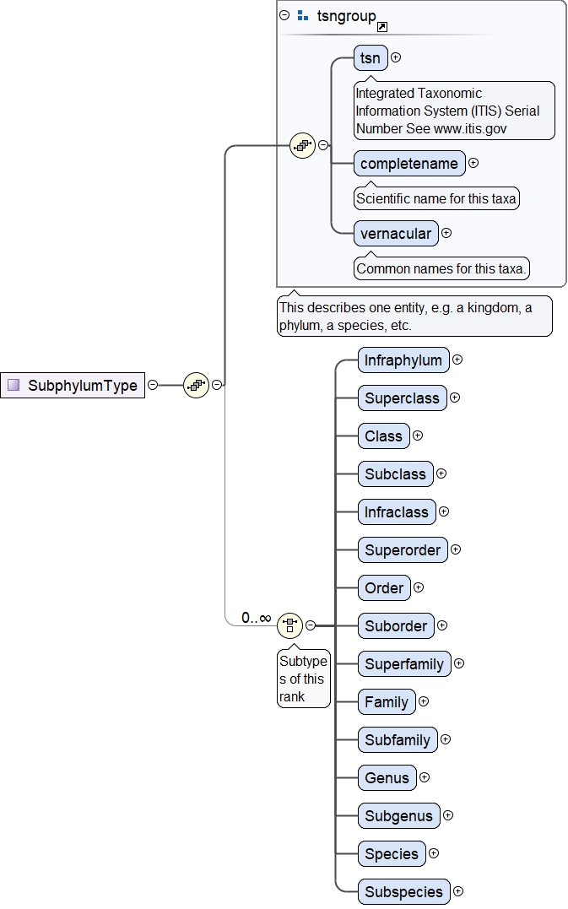Expand the Family element
The width and height of the screenshot is (568, 909).
tap(424, 701)
